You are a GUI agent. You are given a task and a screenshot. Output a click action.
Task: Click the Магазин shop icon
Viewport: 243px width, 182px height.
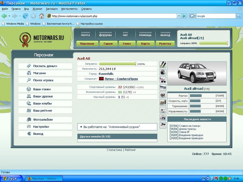click(29, 73)
